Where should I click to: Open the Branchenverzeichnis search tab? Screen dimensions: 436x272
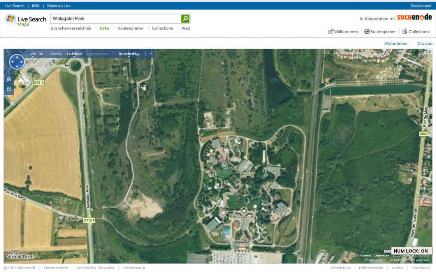point(71,28)
